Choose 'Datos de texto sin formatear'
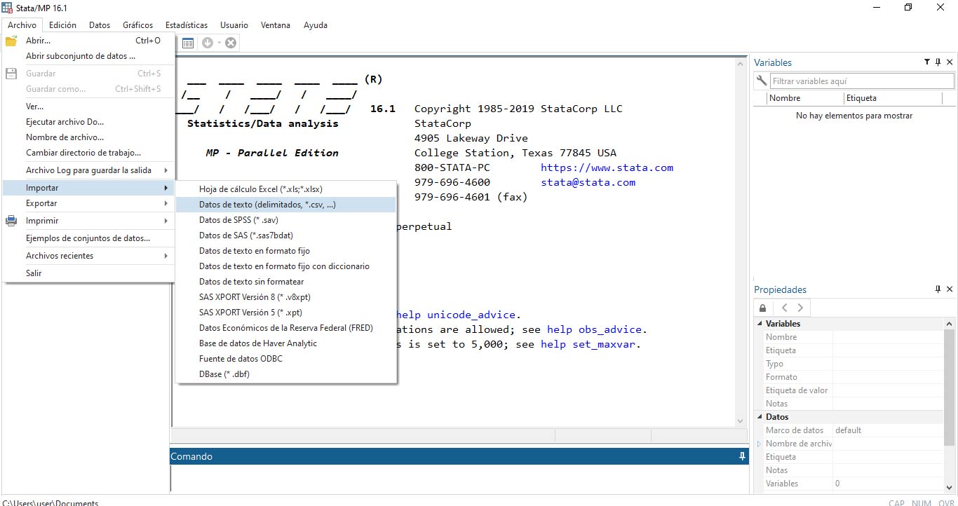Screen dimensions: 958x506 [x=286, y=282]
